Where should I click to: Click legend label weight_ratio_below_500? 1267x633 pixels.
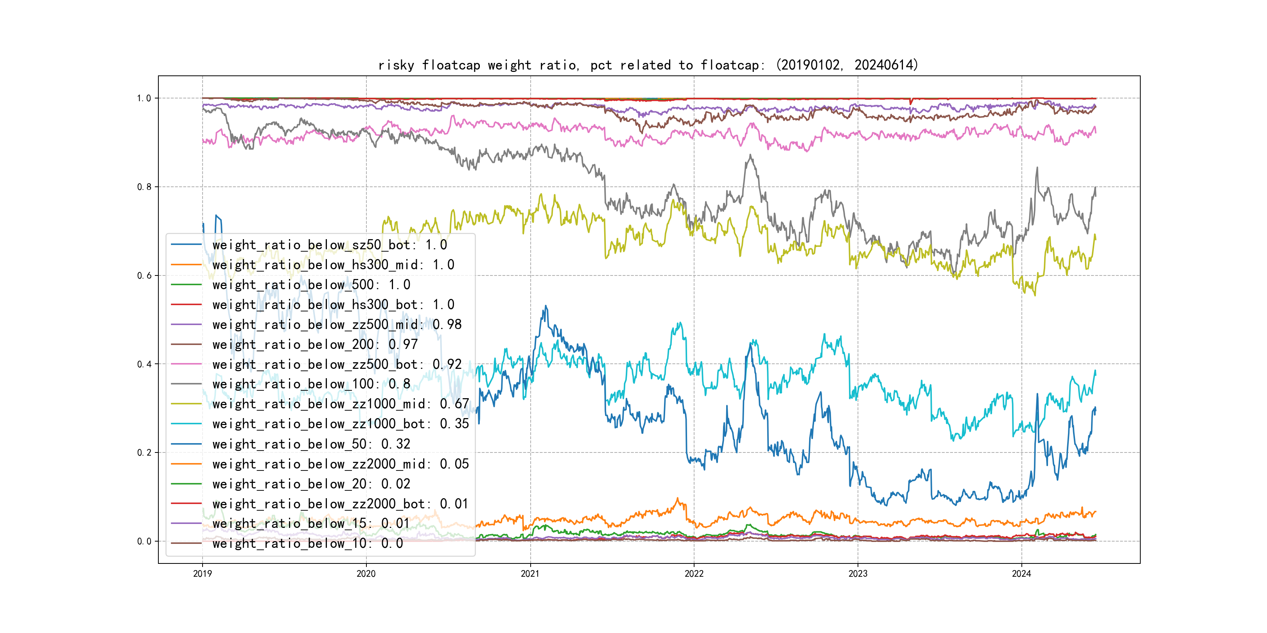[311, 284]
